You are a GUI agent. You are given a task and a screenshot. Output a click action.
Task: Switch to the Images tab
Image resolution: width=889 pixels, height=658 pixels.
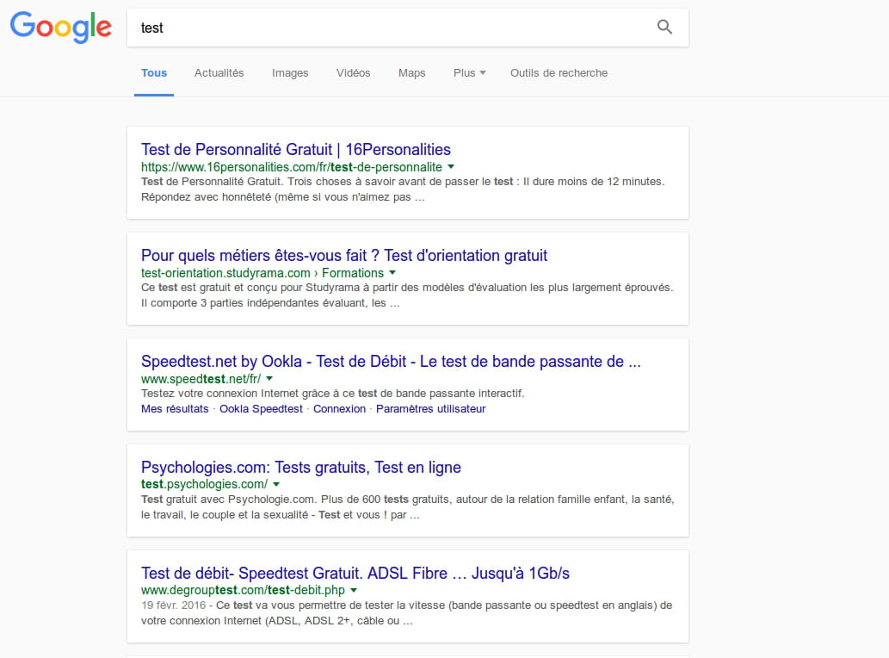coord(290,73)
